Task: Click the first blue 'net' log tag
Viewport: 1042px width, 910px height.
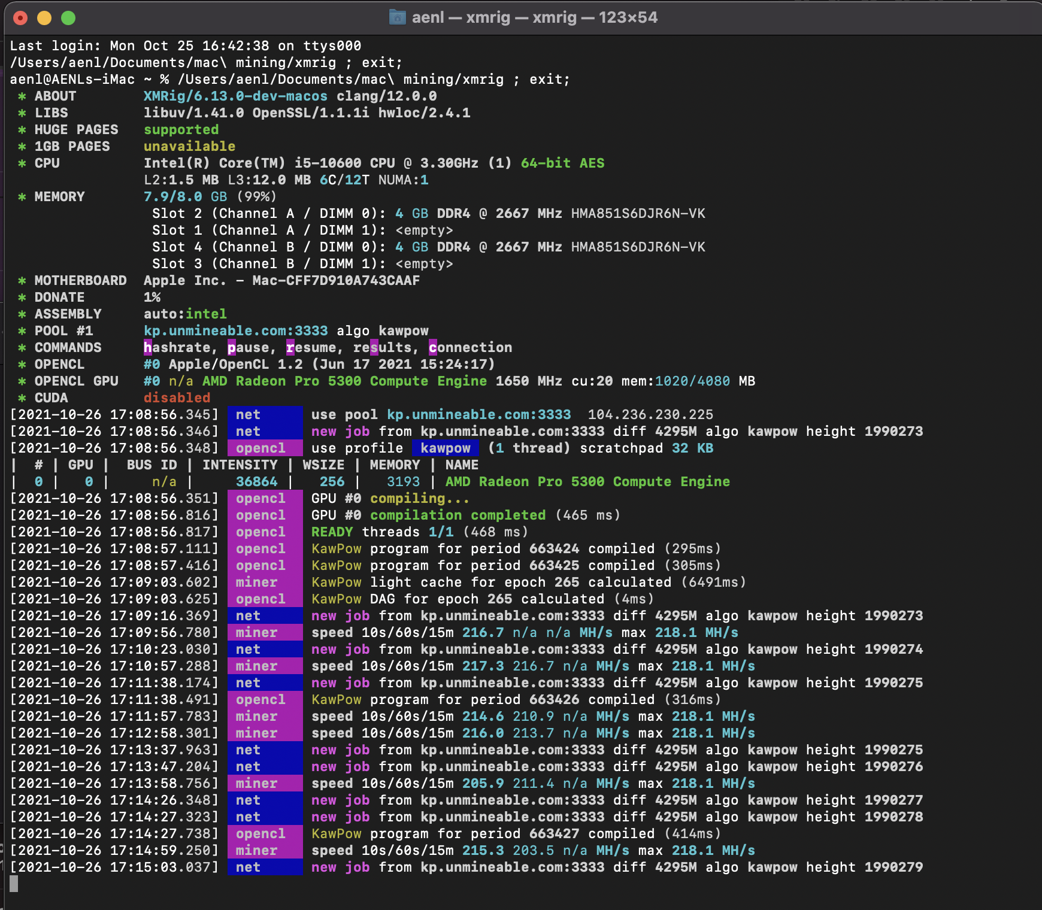Action: 265,414
